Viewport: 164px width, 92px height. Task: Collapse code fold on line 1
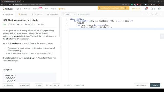[x=67, y=19]
